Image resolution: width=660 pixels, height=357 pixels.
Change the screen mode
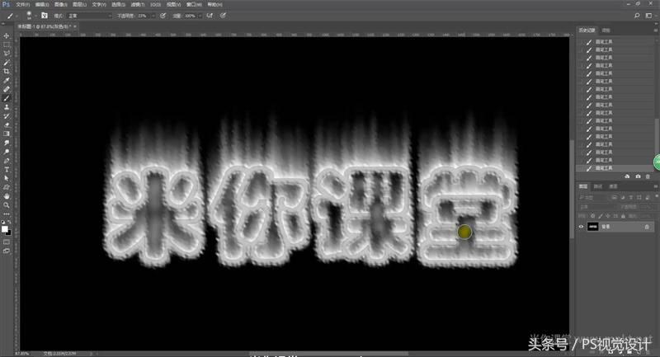[x=7, y=251]
